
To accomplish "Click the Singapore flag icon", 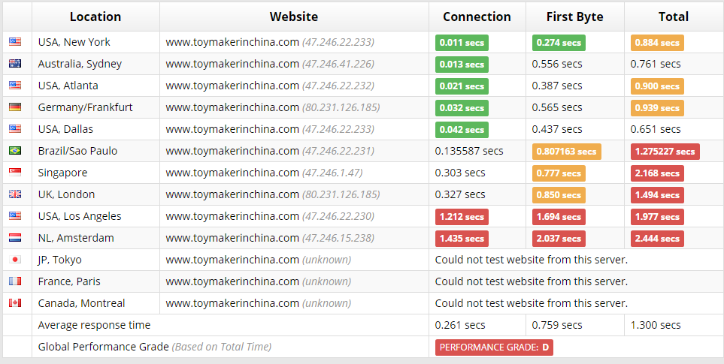I will tap(15, 173).
